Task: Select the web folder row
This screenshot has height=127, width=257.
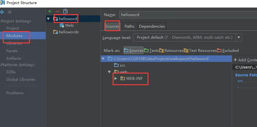Action: coord(166,72)
